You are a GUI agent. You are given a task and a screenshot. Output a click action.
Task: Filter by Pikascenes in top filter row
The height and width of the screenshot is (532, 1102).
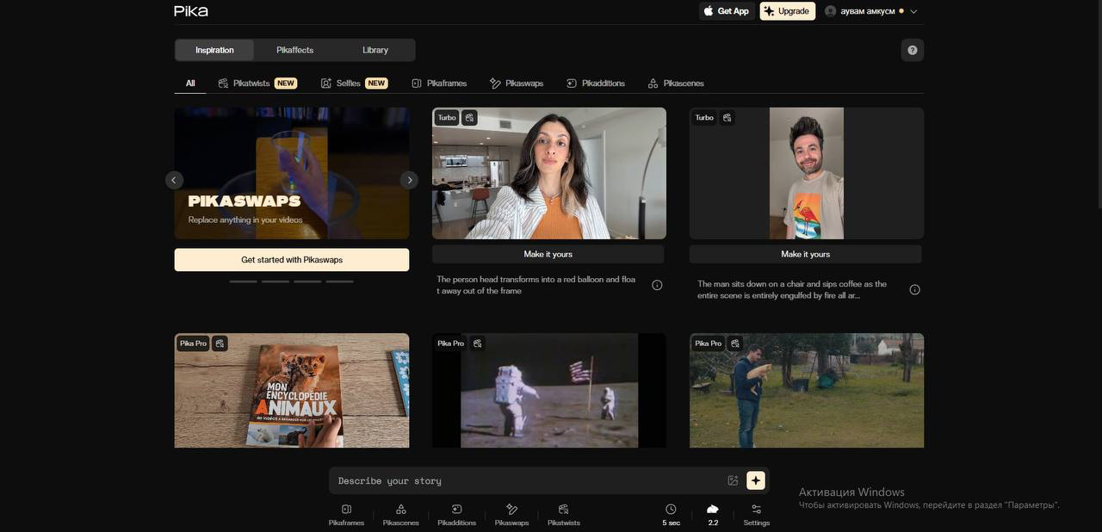pos(676,84)
